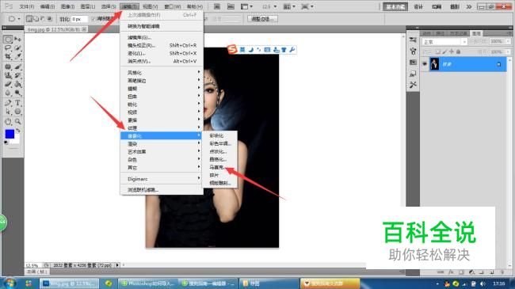Image resolution: width=515 pixels, height=289 pixels.
Task: Click the feather value input field
Action: click(80, 19)
